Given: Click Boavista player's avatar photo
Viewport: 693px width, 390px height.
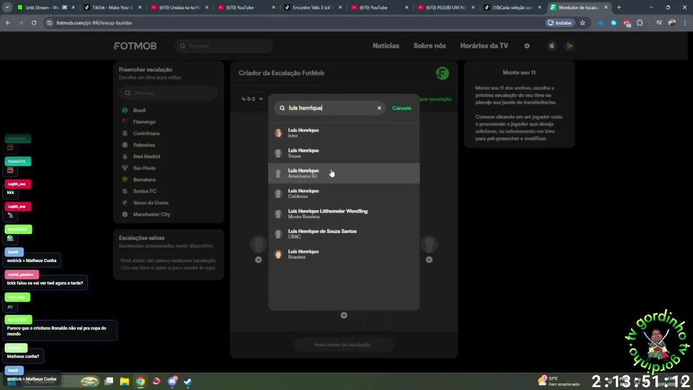Looking at the screenshot, I should tap(278, 254).
